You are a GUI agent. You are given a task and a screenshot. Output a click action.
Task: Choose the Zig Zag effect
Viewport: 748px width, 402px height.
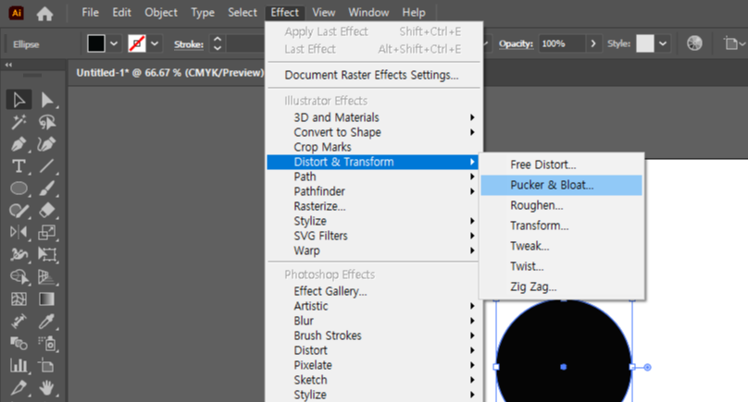[x=562, y=286]
